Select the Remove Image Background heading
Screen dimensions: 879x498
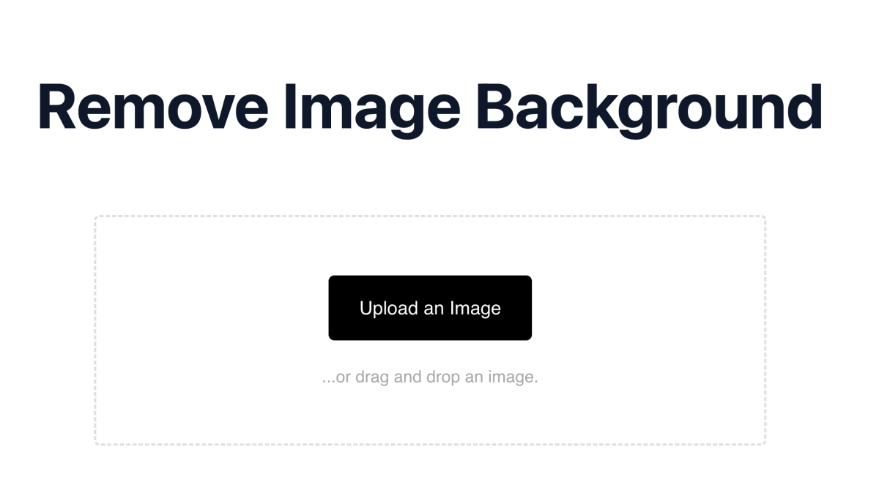tap(430, 108)
